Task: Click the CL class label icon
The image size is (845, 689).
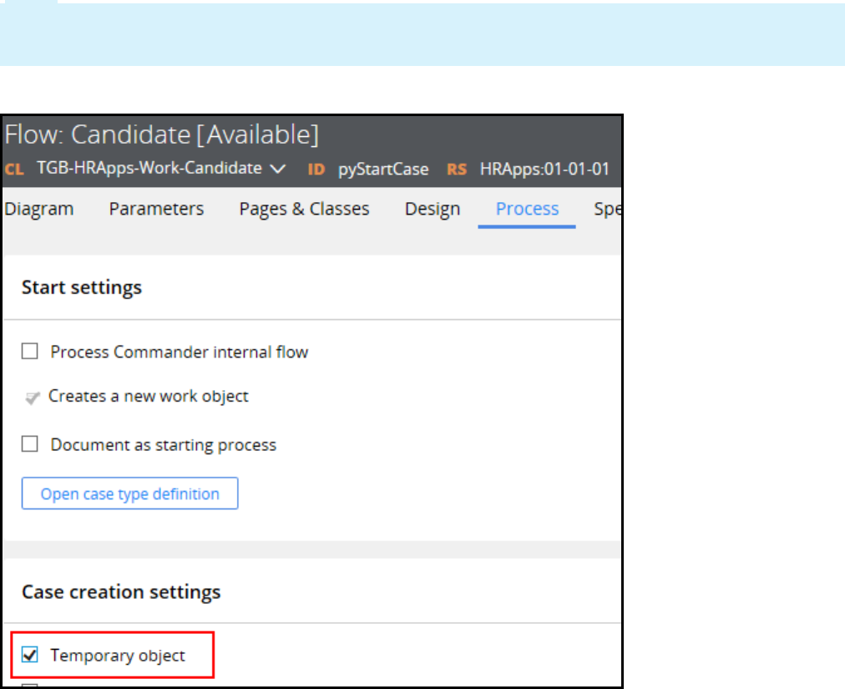Action: click(x=14, y=170)
